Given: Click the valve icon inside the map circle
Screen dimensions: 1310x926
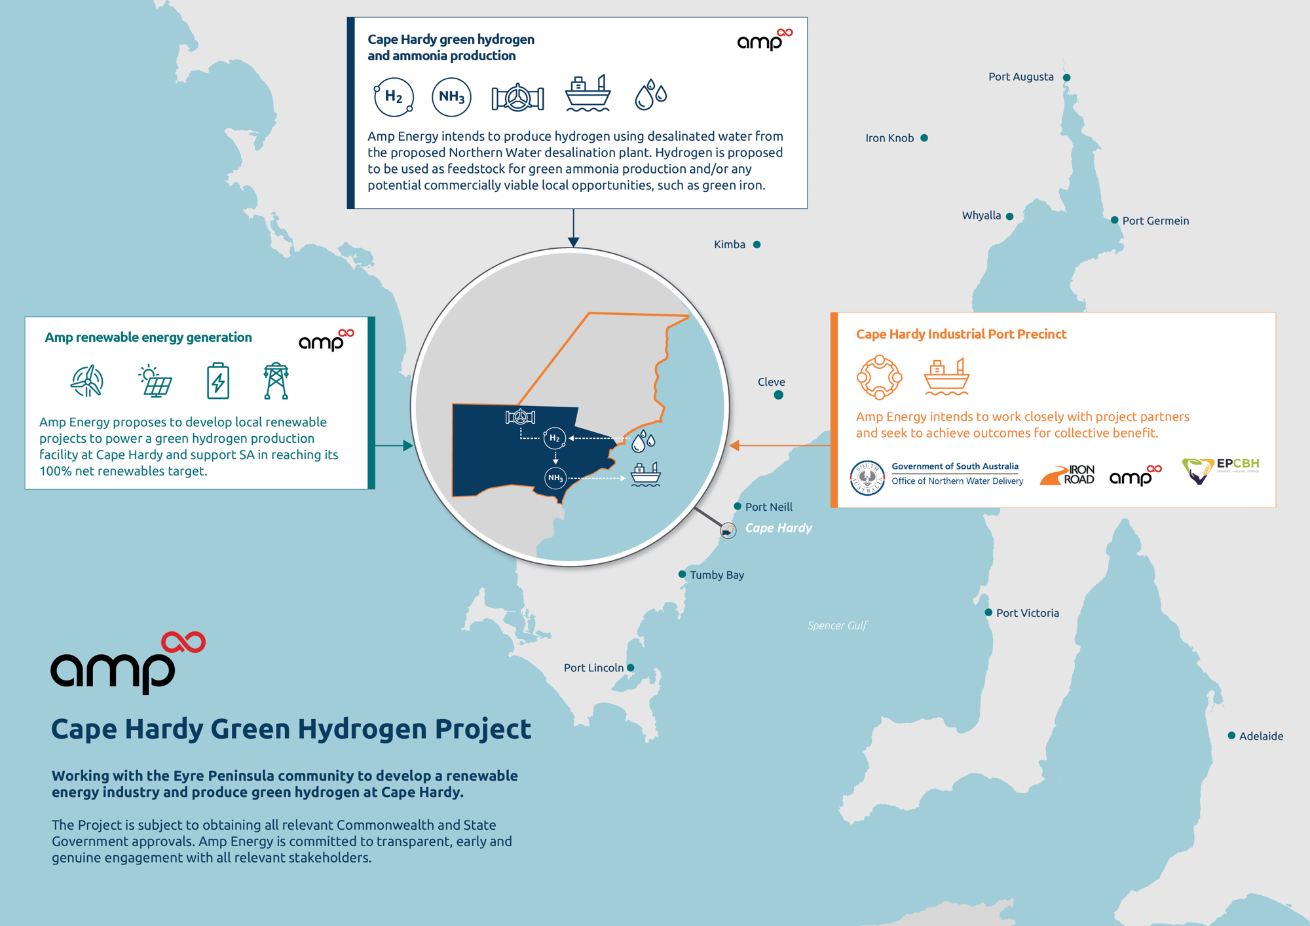Looking at the screenshot, I should coord(520,417).
